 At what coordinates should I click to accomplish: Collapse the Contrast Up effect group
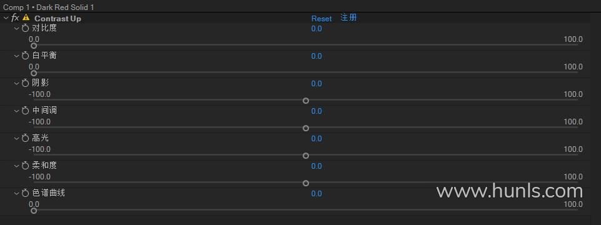tap(6, 17)
